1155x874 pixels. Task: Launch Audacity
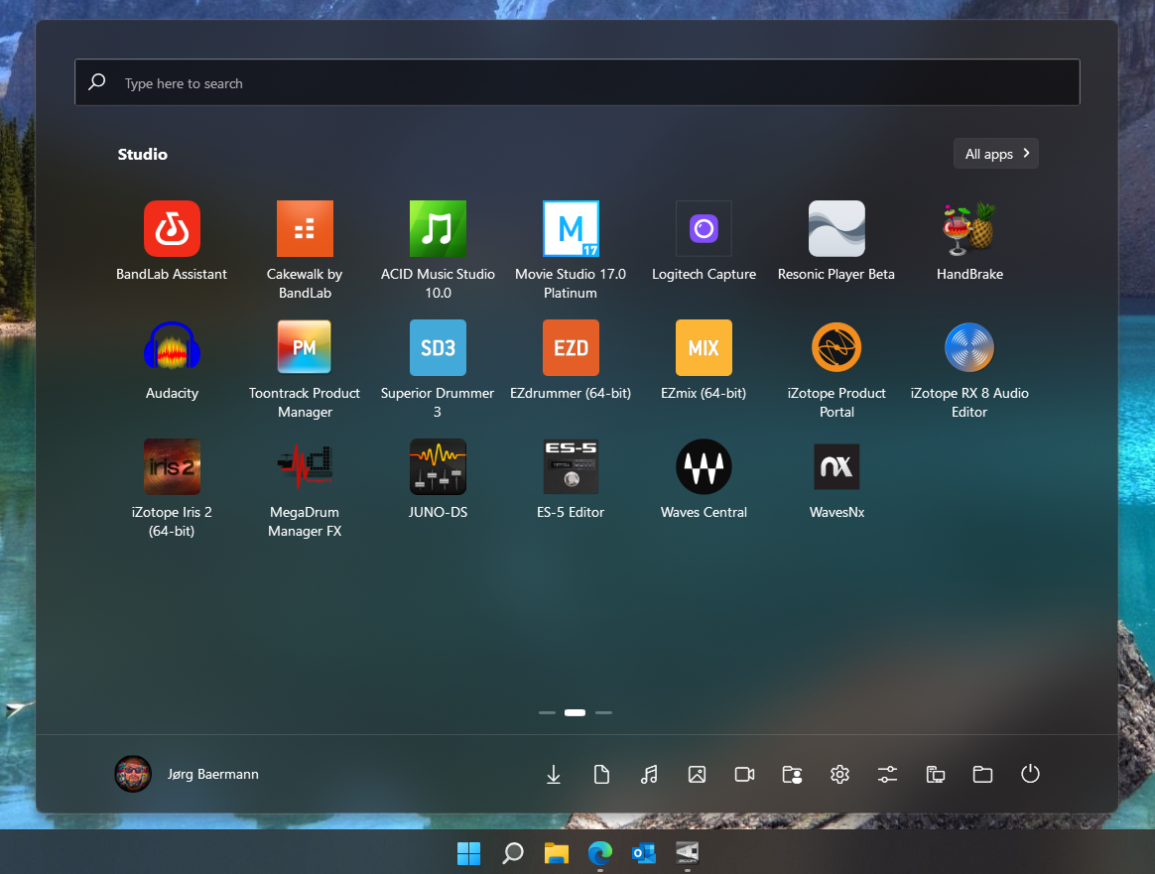(172, 347)
